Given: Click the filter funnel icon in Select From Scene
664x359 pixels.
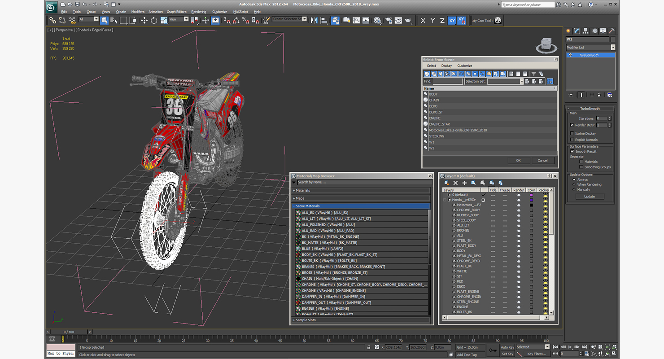Looking at the screenshot, I should (533, 74).
